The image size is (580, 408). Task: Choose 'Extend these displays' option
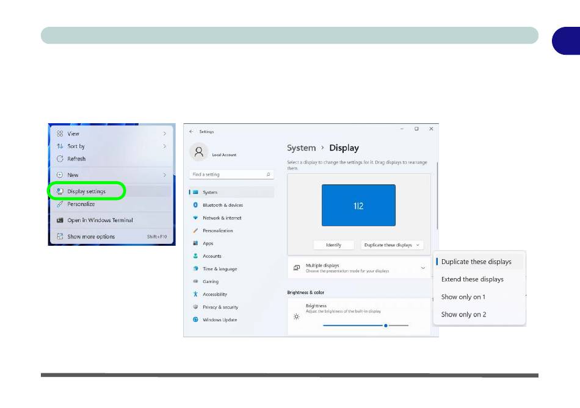click(472, 279)
